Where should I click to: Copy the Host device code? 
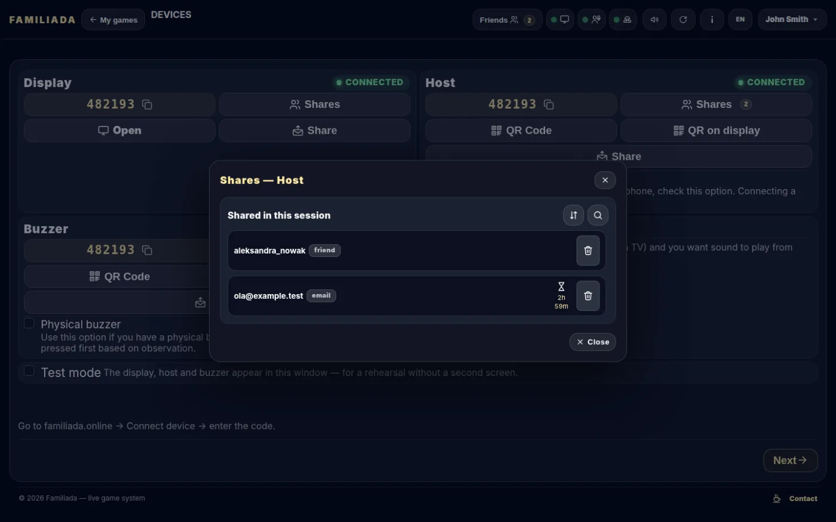pos(549,104)
